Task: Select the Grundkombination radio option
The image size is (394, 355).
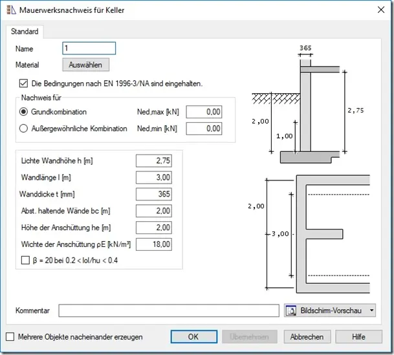Action: (x=23, y=112)
